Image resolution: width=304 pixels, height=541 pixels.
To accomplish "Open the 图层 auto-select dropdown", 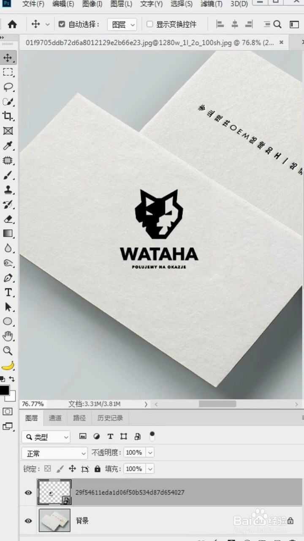I will (x=122, y=25).
